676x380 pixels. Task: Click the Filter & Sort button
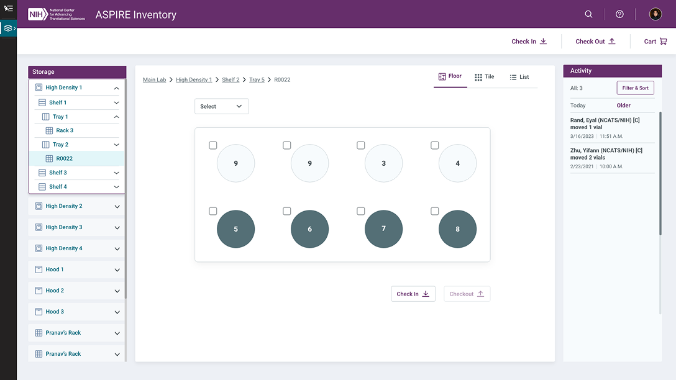coord(635,88)
